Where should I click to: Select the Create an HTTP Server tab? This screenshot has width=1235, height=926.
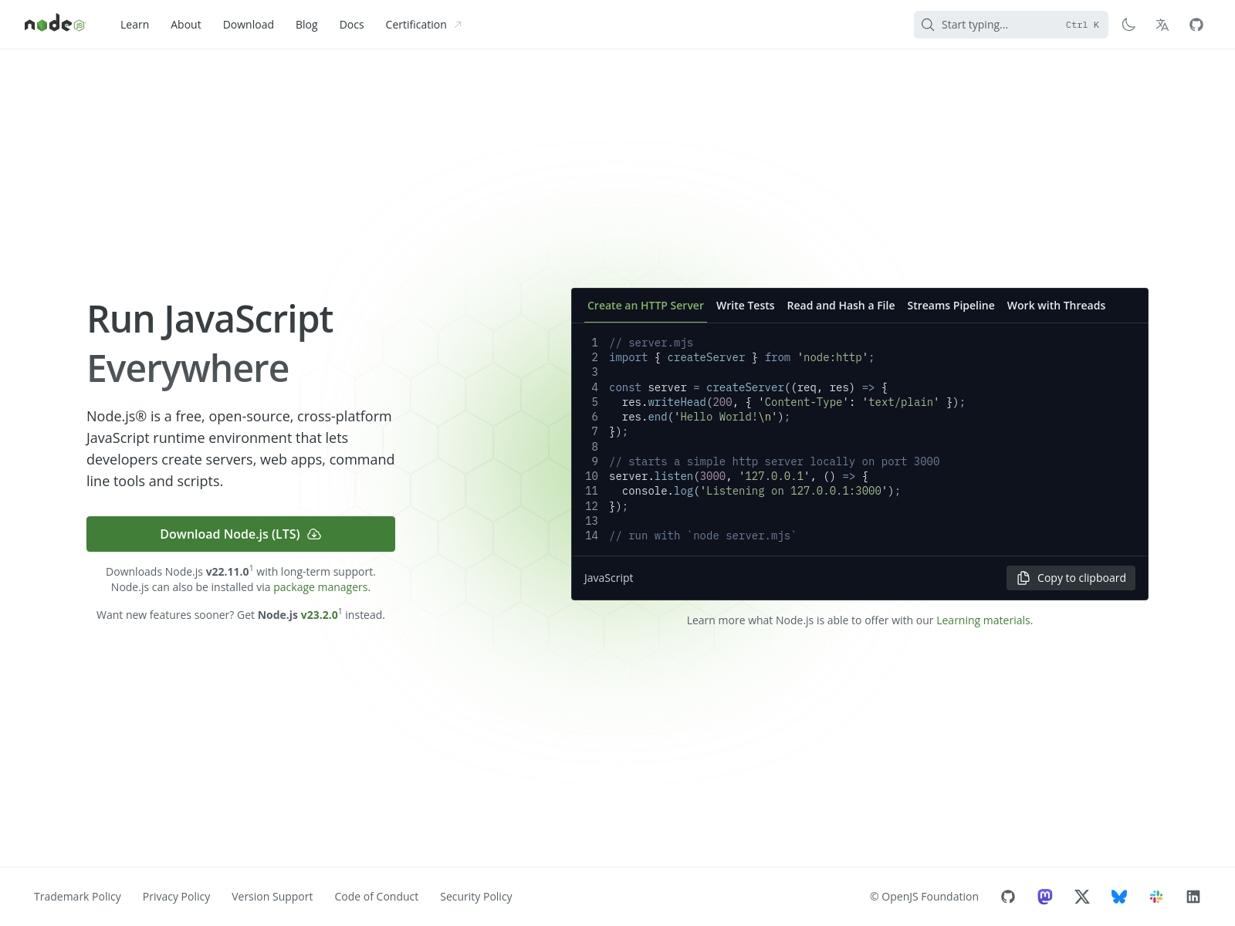[645, 306]
